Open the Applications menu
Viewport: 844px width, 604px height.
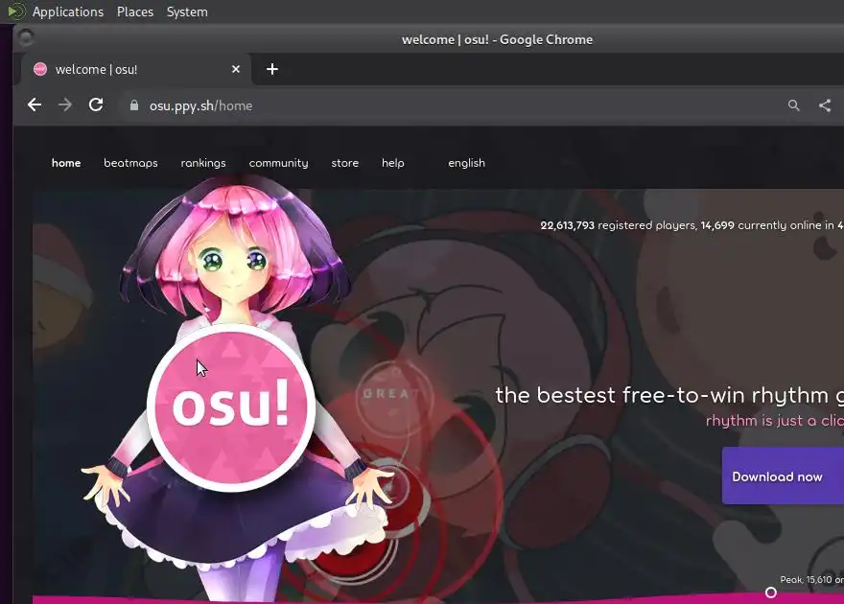point(68,12)
